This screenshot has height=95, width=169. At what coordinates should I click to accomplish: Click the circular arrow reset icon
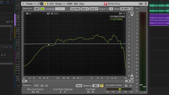point(38,4)
